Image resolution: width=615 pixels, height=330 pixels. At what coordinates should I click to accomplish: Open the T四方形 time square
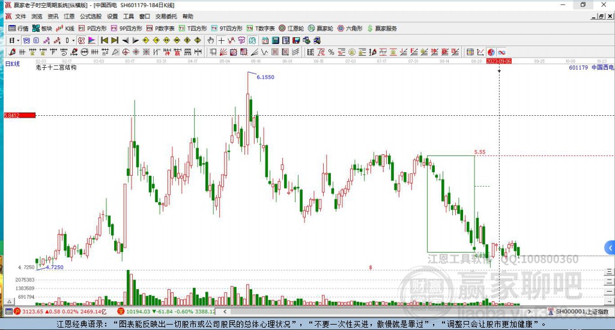193,28
